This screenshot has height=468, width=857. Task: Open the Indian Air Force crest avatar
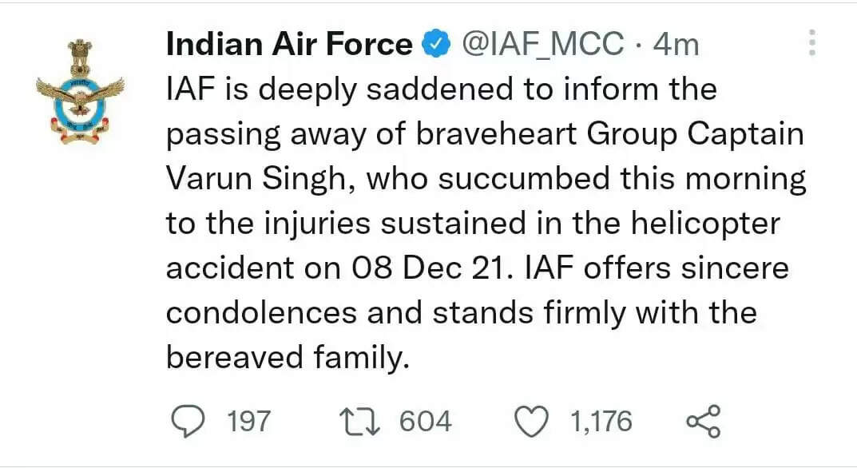(81, 92)
